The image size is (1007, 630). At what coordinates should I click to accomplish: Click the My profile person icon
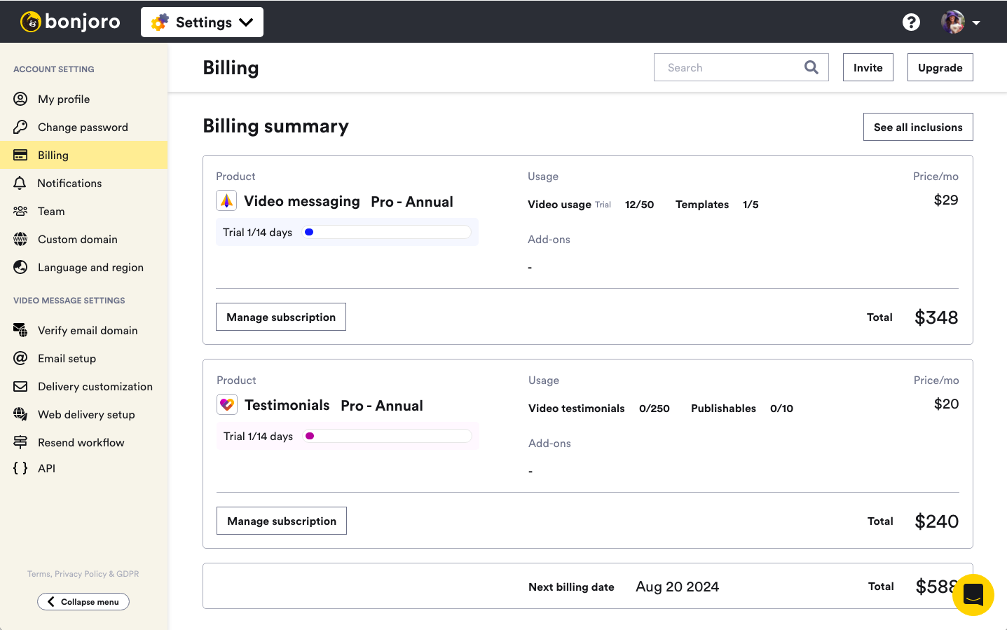(x=20, y=99)
